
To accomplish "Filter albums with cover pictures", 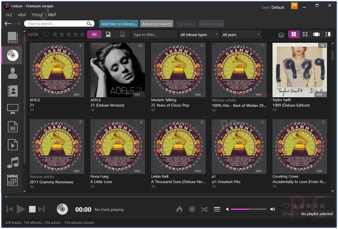I will click(108, 34).
